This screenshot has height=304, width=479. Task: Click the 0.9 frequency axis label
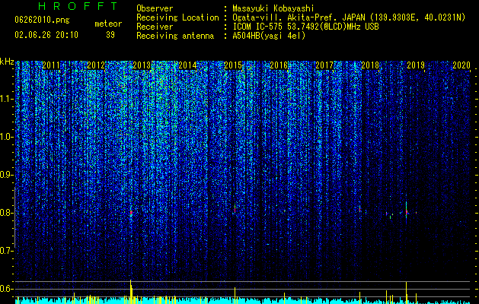[x=6, y=175]
